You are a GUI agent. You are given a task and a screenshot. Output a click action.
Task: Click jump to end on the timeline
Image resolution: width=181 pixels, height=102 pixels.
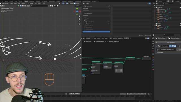coord(79,94)
